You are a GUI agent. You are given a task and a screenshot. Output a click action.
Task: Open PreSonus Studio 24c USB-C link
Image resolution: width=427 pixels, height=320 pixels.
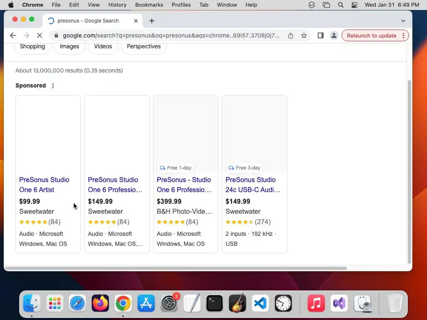pos(253,185)
